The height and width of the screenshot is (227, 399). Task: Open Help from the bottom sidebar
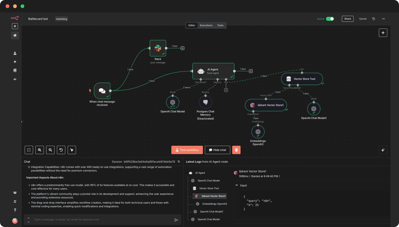pyautogui.click(x=15, y=210)
